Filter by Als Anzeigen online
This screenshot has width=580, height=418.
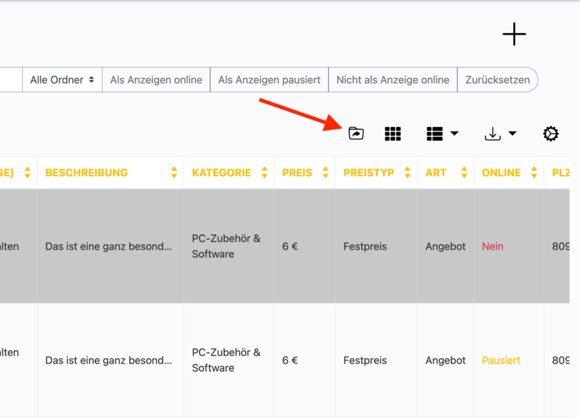[156, 79]
